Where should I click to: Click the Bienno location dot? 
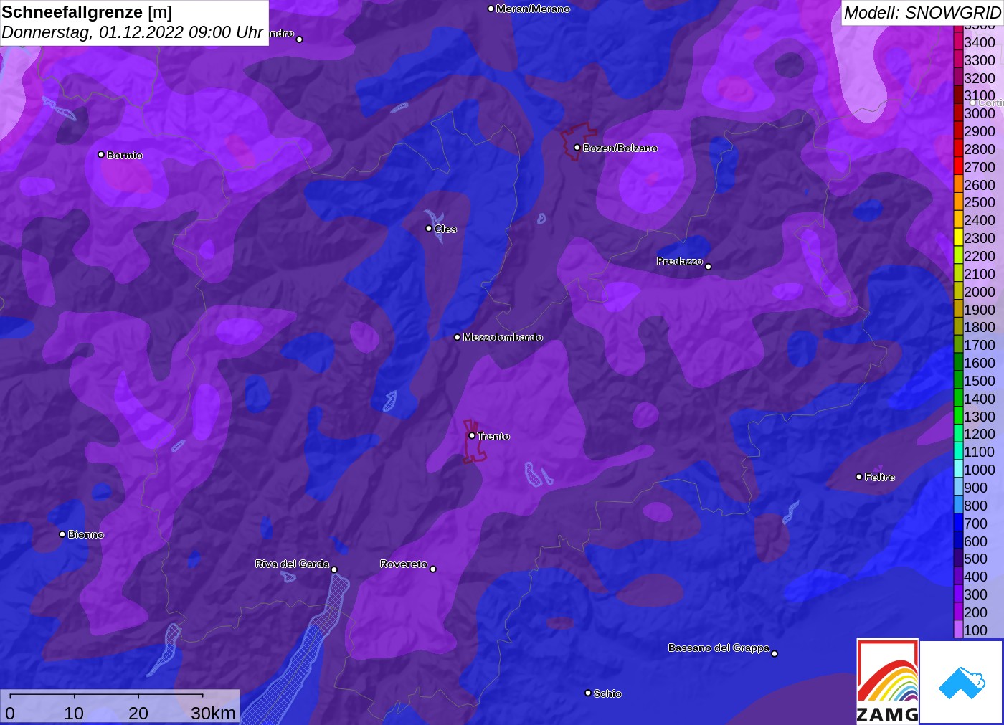click(x=62, y=534)
